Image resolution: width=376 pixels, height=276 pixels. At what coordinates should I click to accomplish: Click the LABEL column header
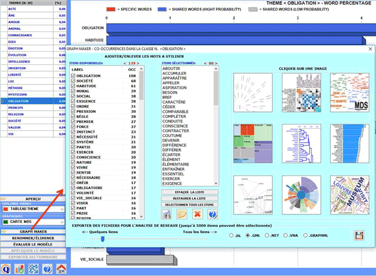coord(78,69)
